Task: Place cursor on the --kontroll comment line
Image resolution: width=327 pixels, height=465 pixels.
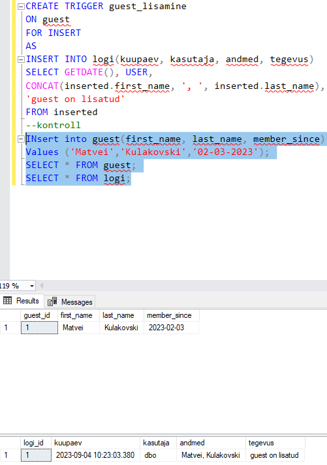Action: [54, 125]
